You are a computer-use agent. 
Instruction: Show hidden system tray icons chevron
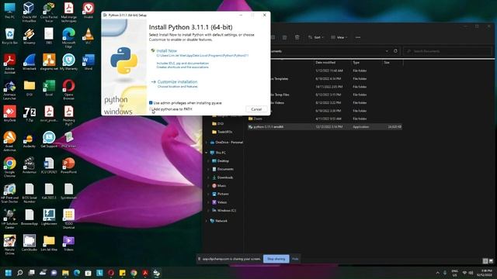pyautogui.click(x=438, y=273)
